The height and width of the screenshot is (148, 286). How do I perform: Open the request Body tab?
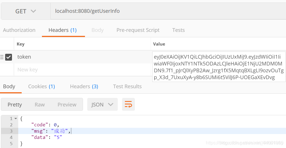pyautogui.click(x=98, y=30)
